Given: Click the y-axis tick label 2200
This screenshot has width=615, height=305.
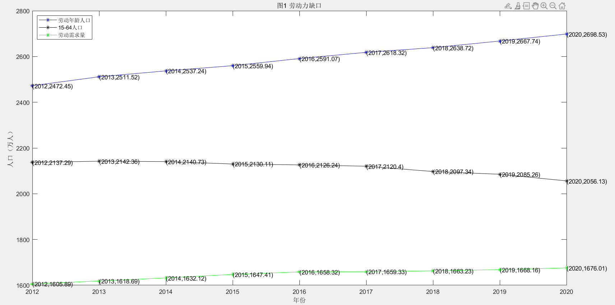Looking at the screenshot, I should pos(23,148).
